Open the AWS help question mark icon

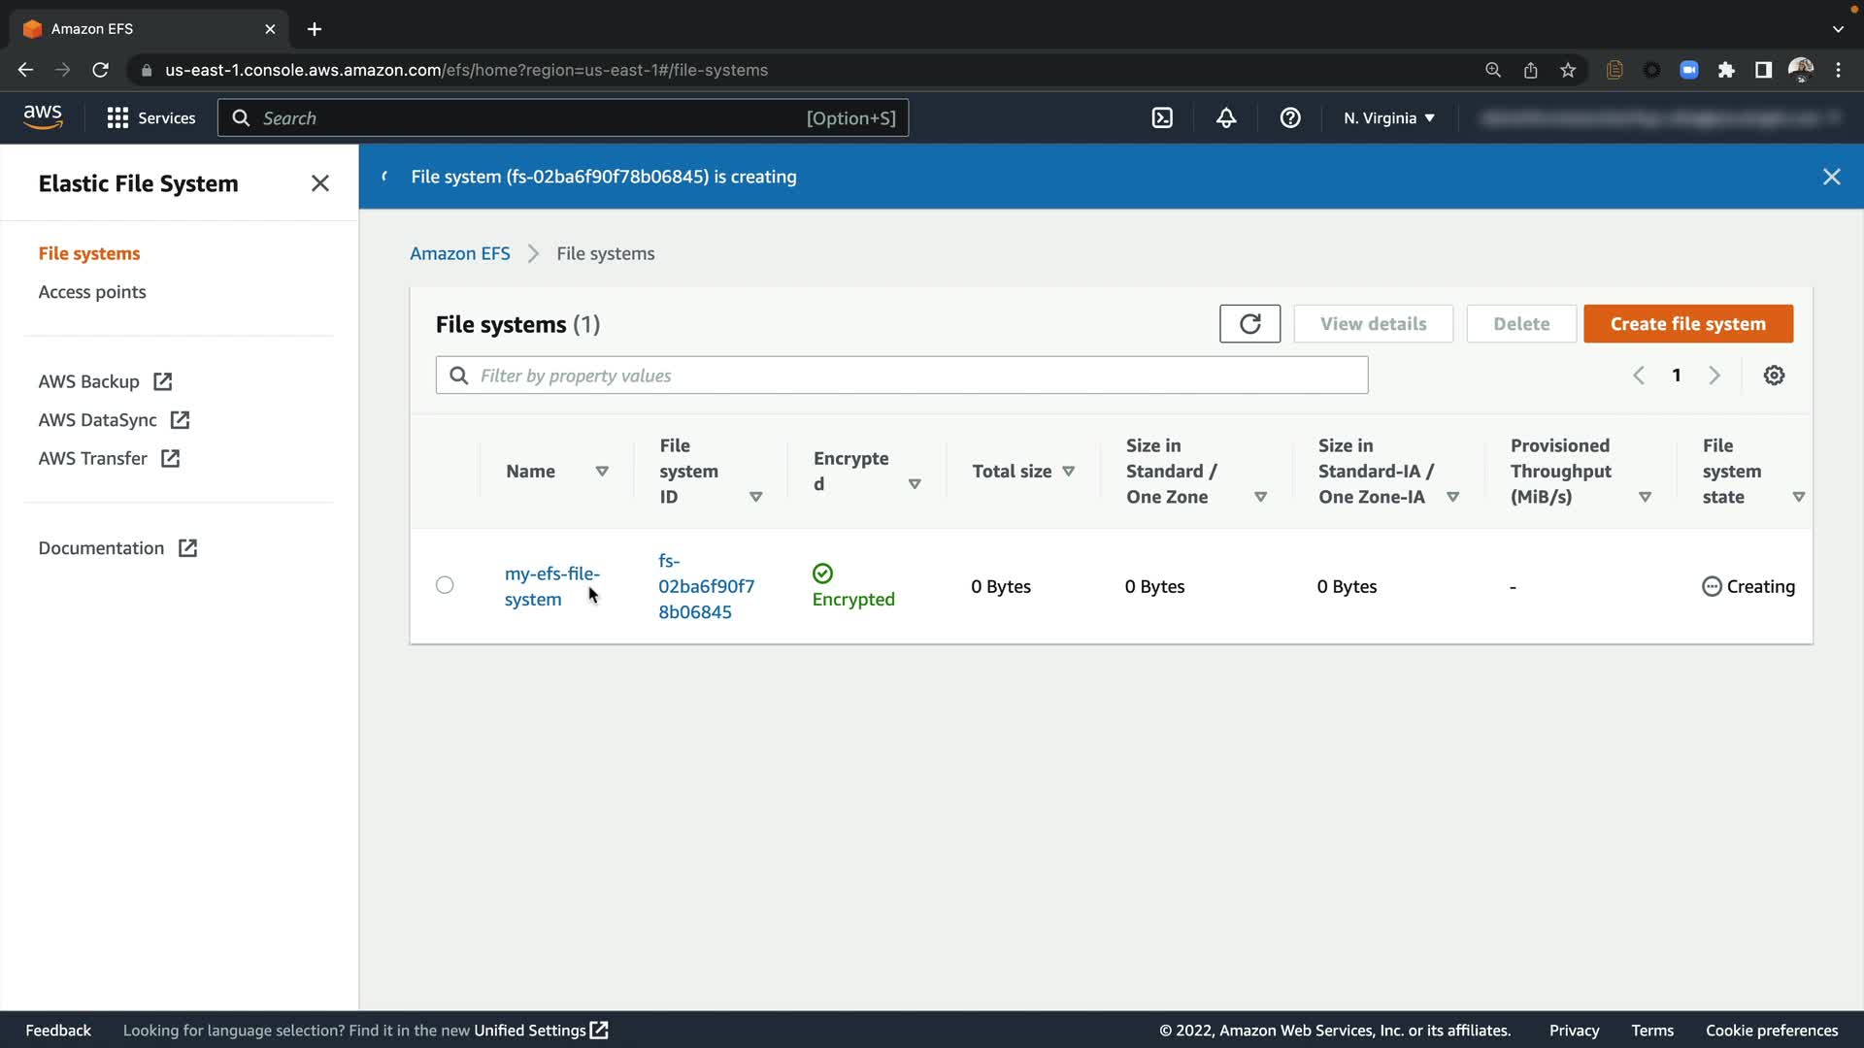tap(1290, 117)
